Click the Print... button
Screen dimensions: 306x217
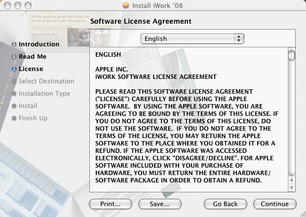[x=111, y=204]
